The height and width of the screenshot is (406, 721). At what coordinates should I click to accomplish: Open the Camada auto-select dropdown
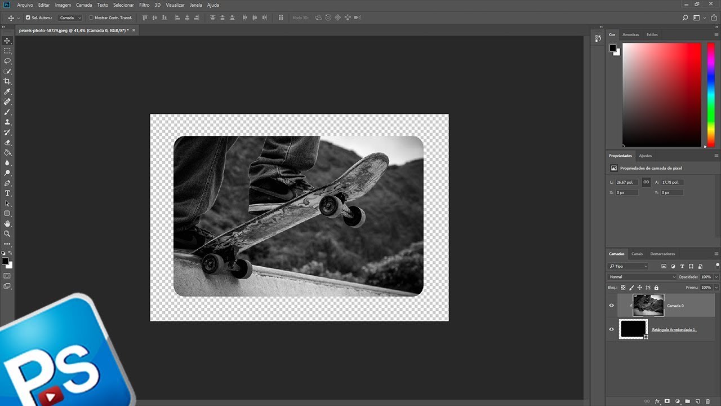70,17
